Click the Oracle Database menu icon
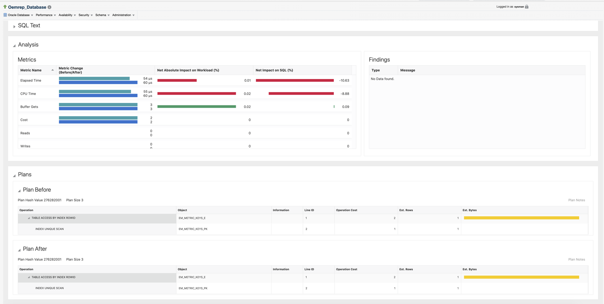The image size is (604, 304). (5, 15)
